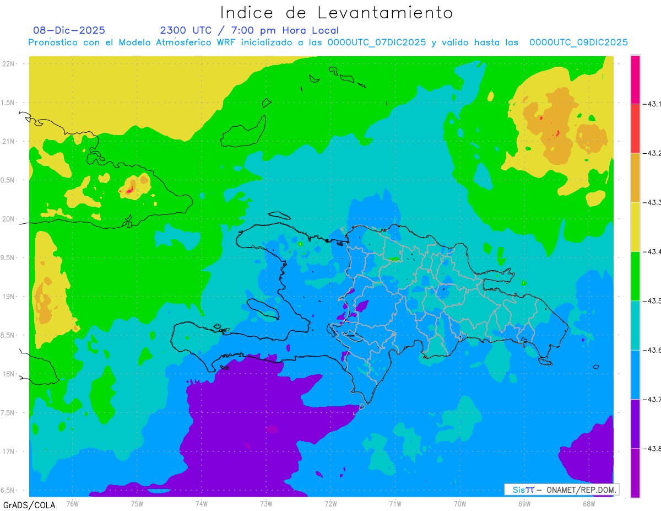Click the '71W' longitude label
661x511 pixels.
[x=395, y=503]
